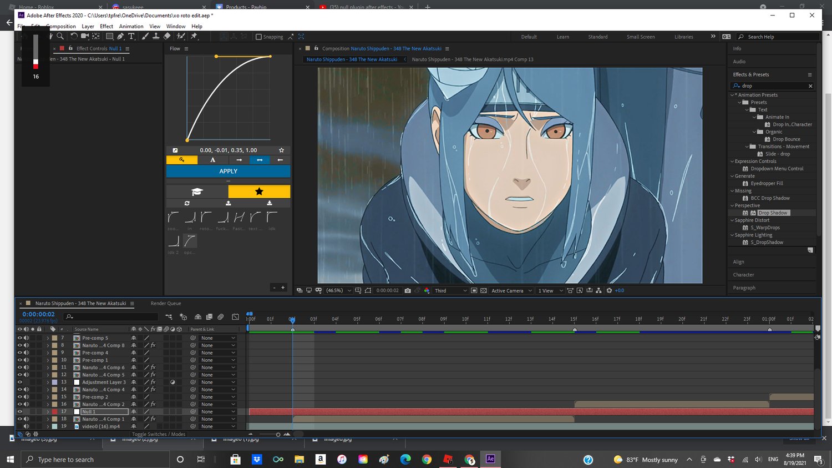Click the red label color of Null 1
The image size is (832, 468).
coord(54,411)
